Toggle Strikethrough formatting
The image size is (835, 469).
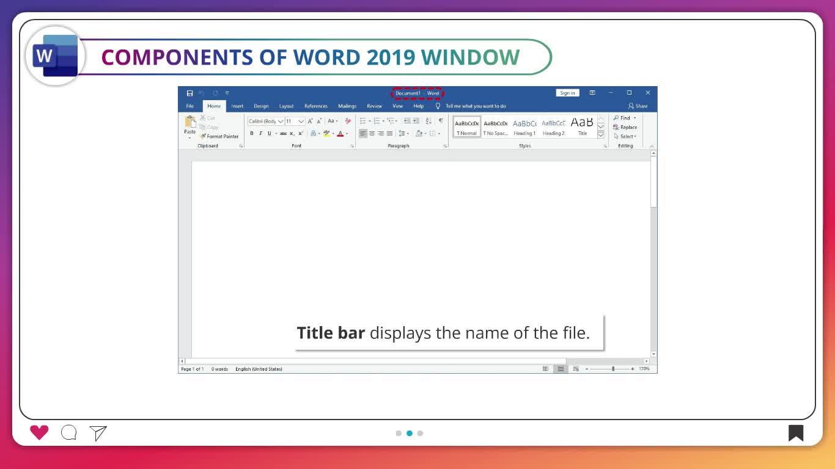283,133
